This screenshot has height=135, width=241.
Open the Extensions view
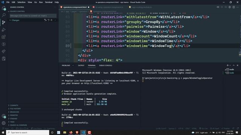3,37
